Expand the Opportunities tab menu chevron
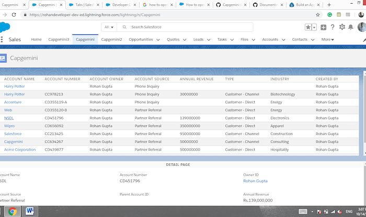The height and width of the screenshot is (217, 366). point(158,40)
